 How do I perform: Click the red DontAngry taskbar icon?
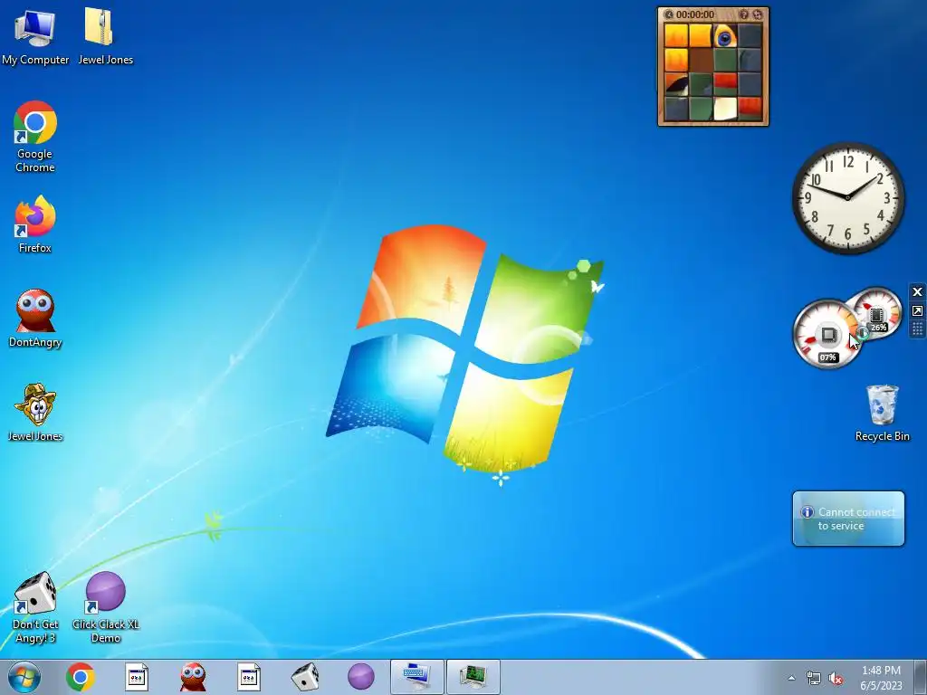(x=193, y=677)
